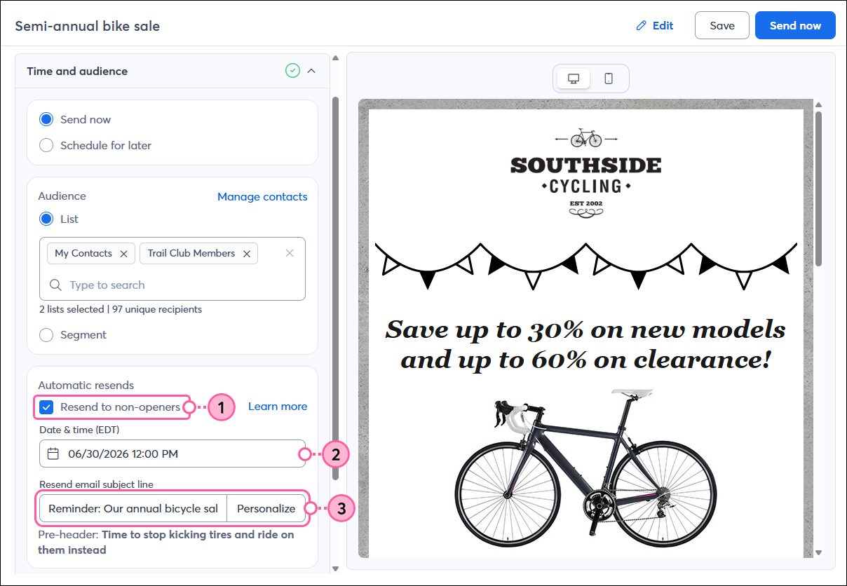Click left panel scrollbar thumb
Viewport: 847px width, 586px height.
click(335, 287)
